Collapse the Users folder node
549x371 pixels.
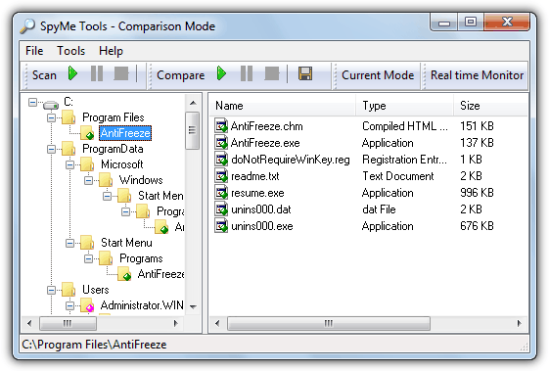coord(52,290)
